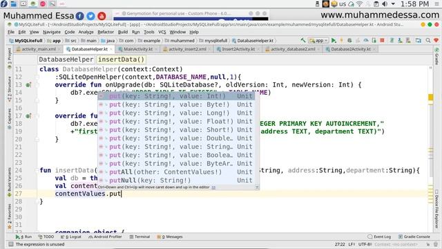Viewport: 442px width, 249px height.
Task: Open the Build menu
Action: (123, 32)
